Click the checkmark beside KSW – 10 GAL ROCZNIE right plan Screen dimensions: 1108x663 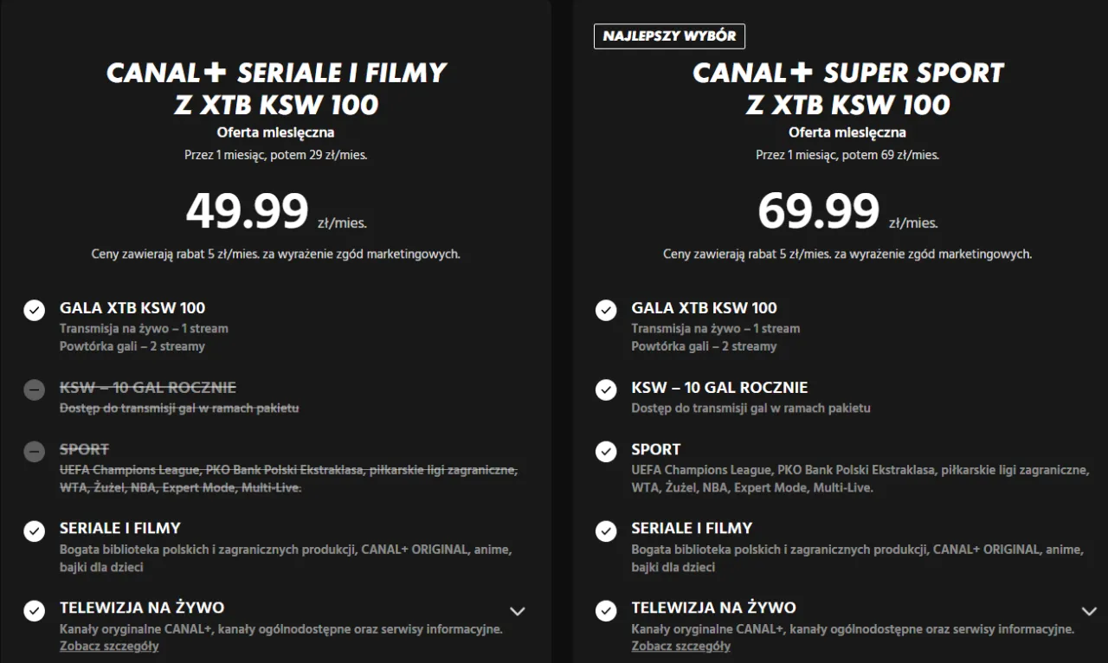[x=605, y=389]
